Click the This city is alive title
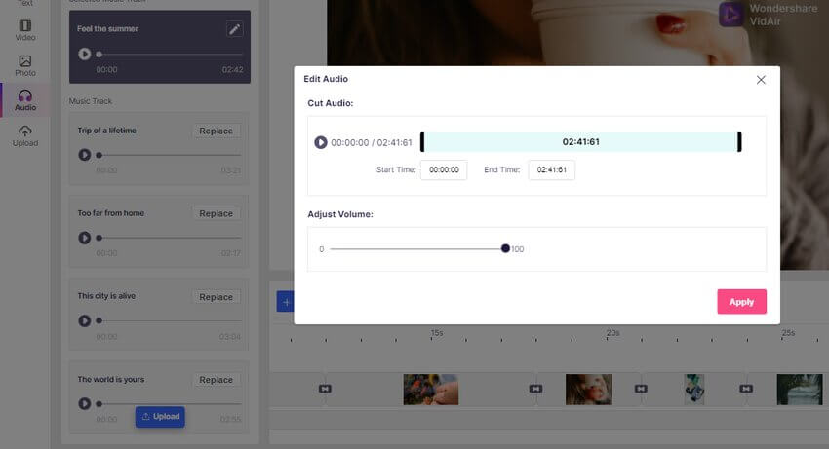The height and width of the screenshot is (449, 829). (106, 296)
